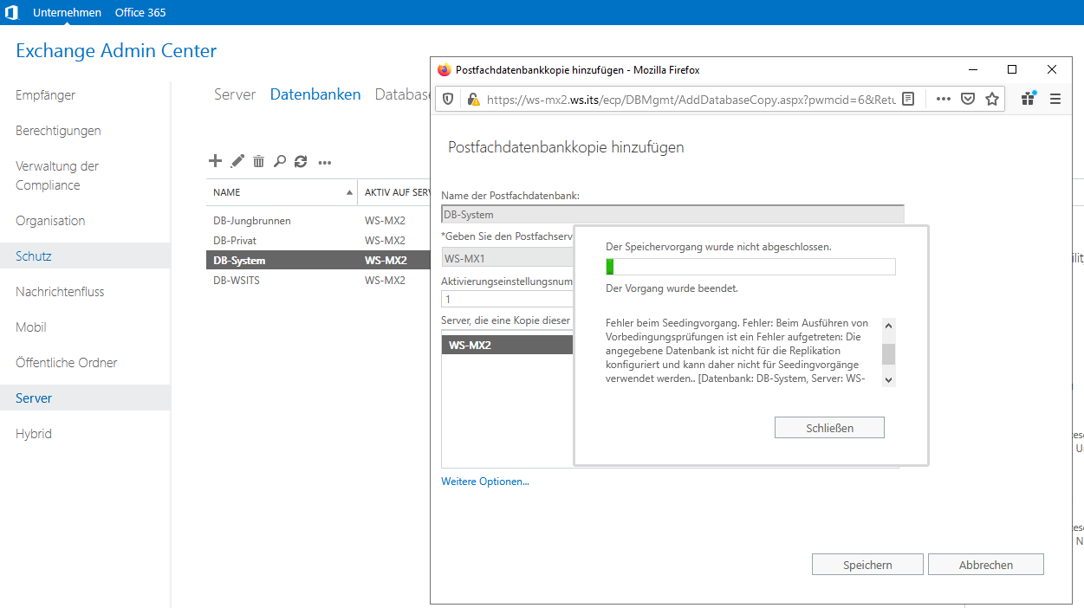Open Office 365 tab in top bar
The height and width of the screenshot is (608, 1084).
[x=140, y=12]
